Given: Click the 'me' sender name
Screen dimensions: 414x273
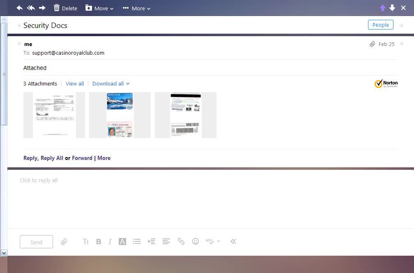Looking at the screenshot, I should [x=28, y=44].
